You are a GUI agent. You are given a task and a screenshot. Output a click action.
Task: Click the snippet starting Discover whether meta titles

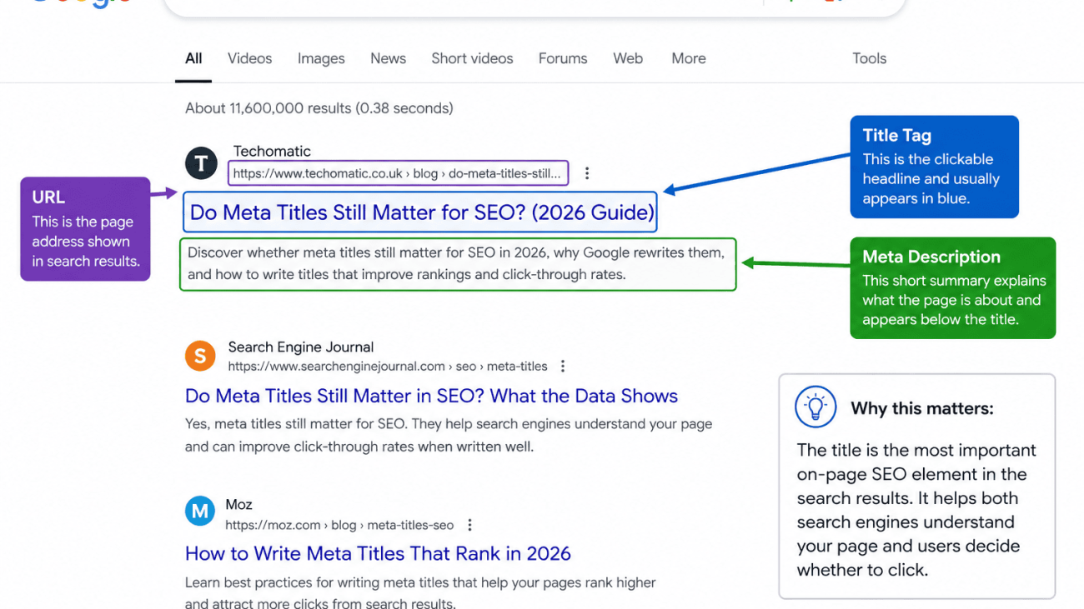[456, 263]
